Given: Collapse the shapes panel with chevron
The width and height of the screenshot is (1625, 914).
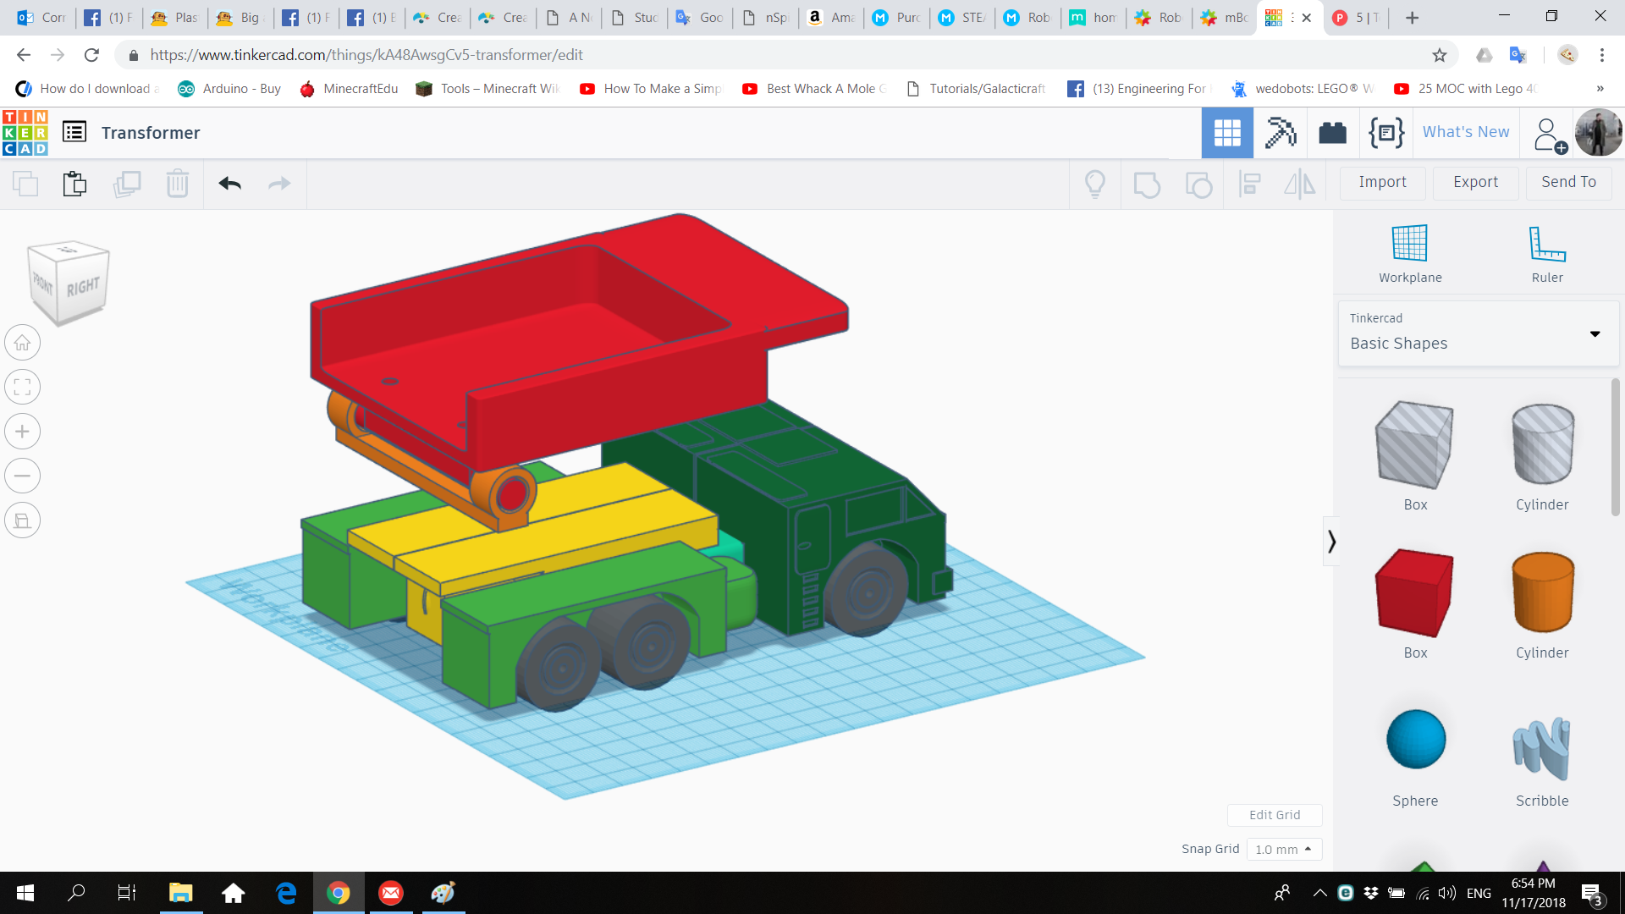Looking at the screenshot, I should 1331,542.
